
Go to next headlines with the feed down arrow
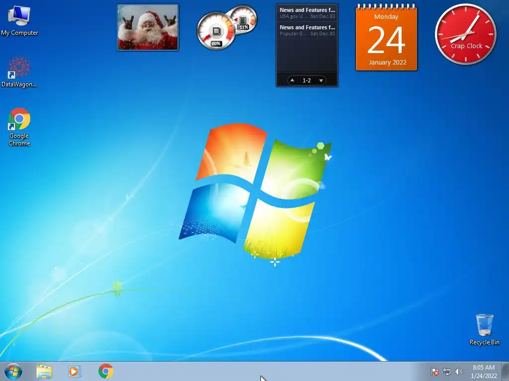pyautogui.click(x=321, y=80)
